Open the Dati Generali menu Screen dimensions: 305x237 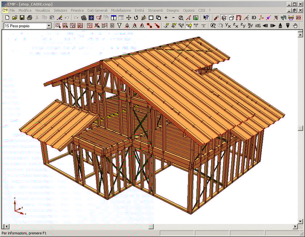click(97, 10)
